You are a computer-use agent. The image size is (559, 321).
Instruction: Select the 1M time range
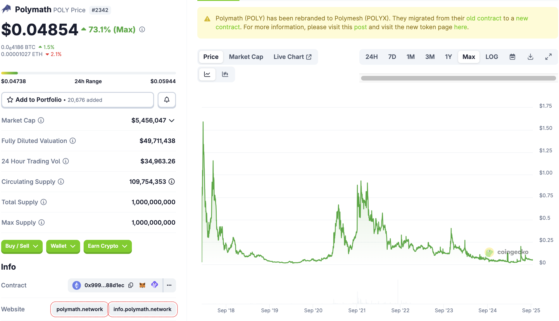pos(410,57)
